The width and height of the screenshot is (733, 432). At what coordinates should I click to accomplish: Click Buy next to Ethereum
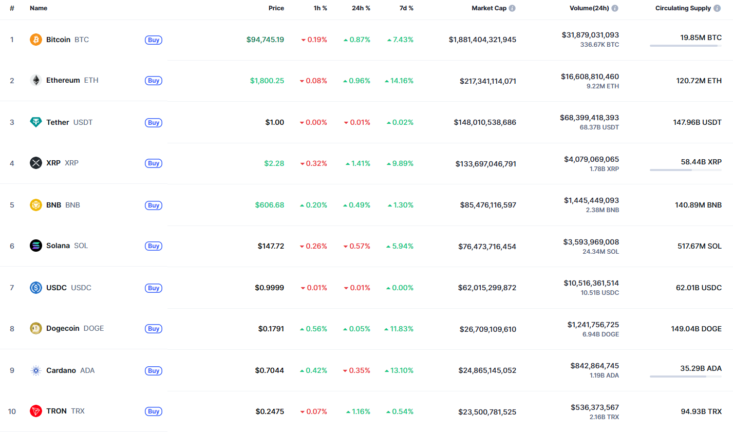(154, 81)
